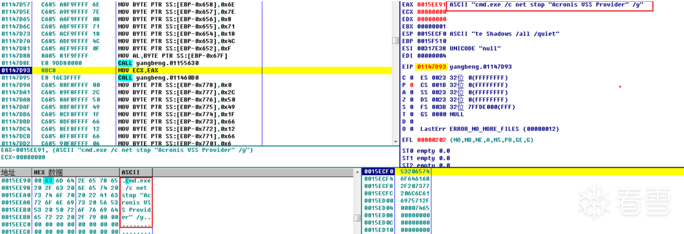
Task: Select EAX register value 0015EE91
Action: [x=431, y=4]
